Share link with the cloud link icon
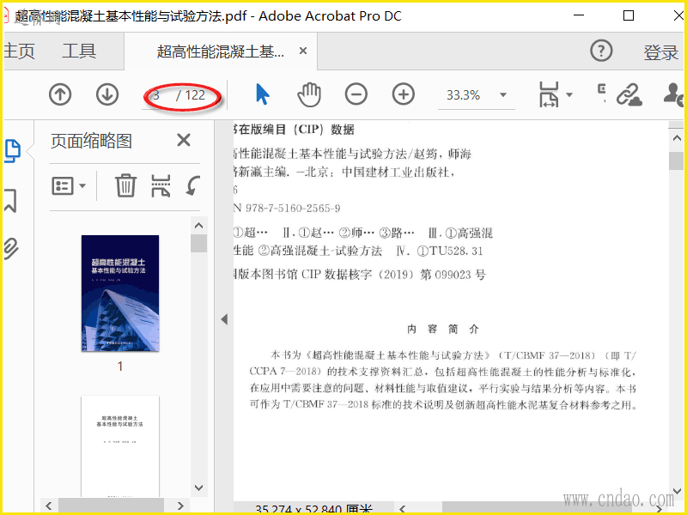The width and height of the screenshot is (687, 515). tap(629, 94)
